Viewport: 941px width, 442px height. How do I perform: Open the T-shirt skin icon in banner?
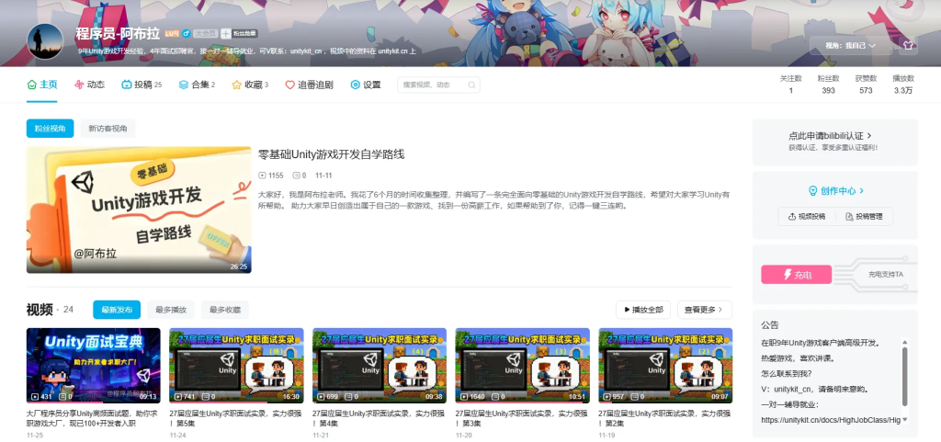point(907,45)
